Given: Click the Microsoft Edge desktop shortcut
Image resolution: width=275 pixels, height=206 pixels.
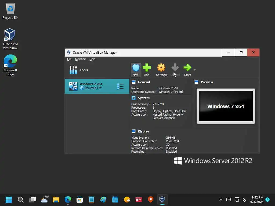Looking at the screenshot, I should [10, 65].
